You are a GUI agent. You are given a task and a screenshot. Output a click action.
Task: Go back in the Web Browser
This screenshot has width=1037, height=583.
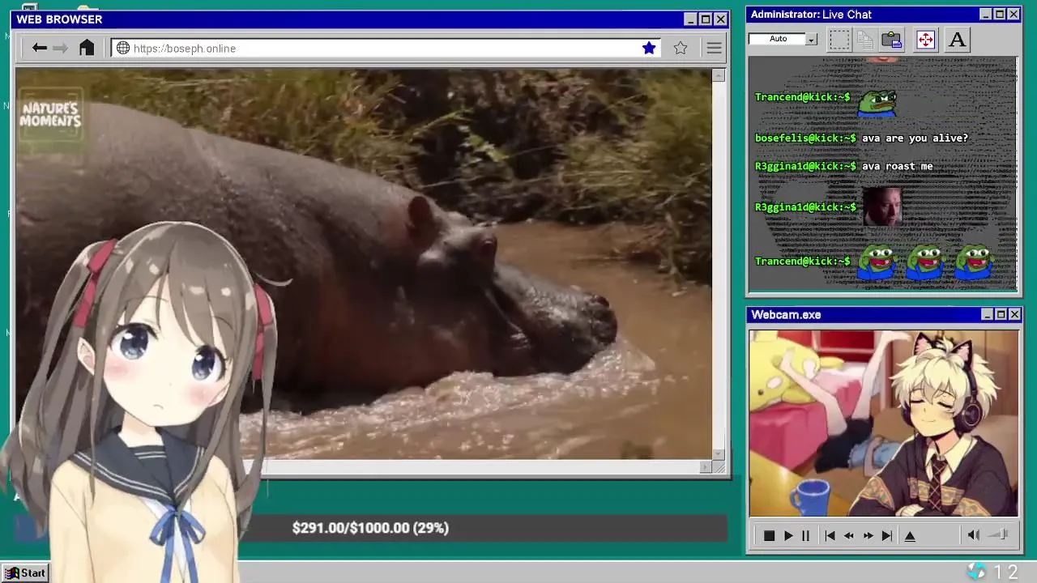pos(39,49)
